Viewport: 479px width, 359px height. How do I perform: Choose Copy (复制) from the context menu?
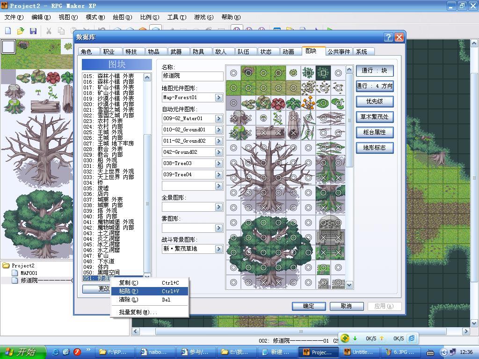[x=149, y=283]
